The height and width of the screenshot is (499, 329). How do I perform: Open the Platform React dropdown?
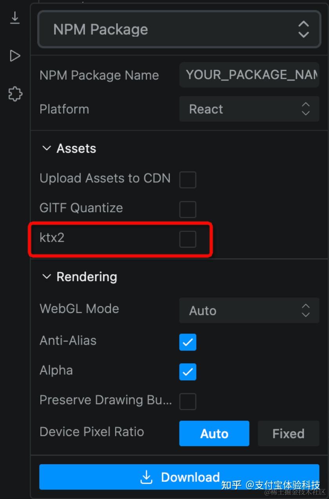249,109
